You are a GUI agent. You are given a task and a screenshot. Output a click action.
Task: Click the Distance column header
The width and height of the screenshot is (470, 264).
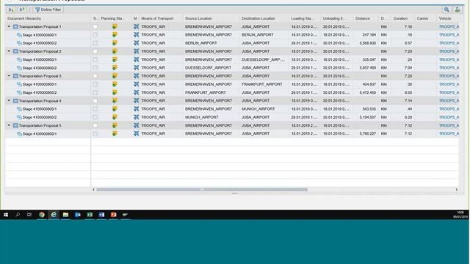[363, 18]
